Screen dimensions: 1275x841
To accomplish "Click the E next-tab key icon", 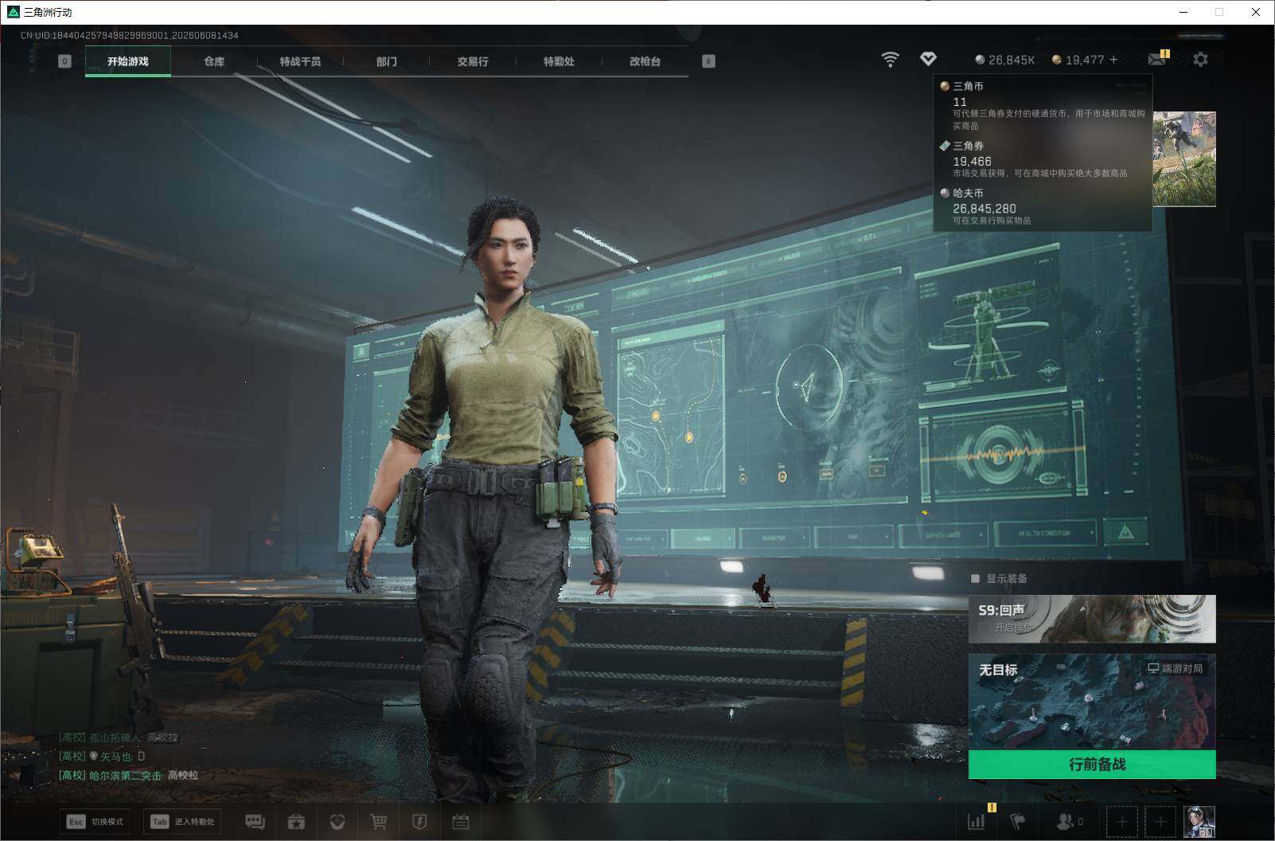I will (708, 61).
